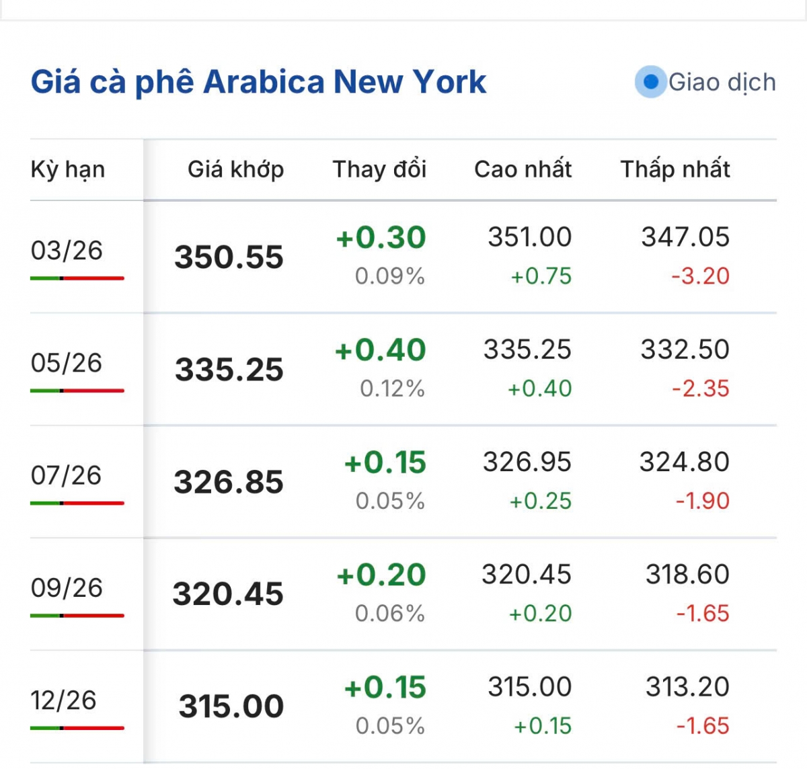Image resolution: width=807 pixels, height=769 pixels.
Task: Click the Cao nhất column header
Action: click(x=523, y=169)
